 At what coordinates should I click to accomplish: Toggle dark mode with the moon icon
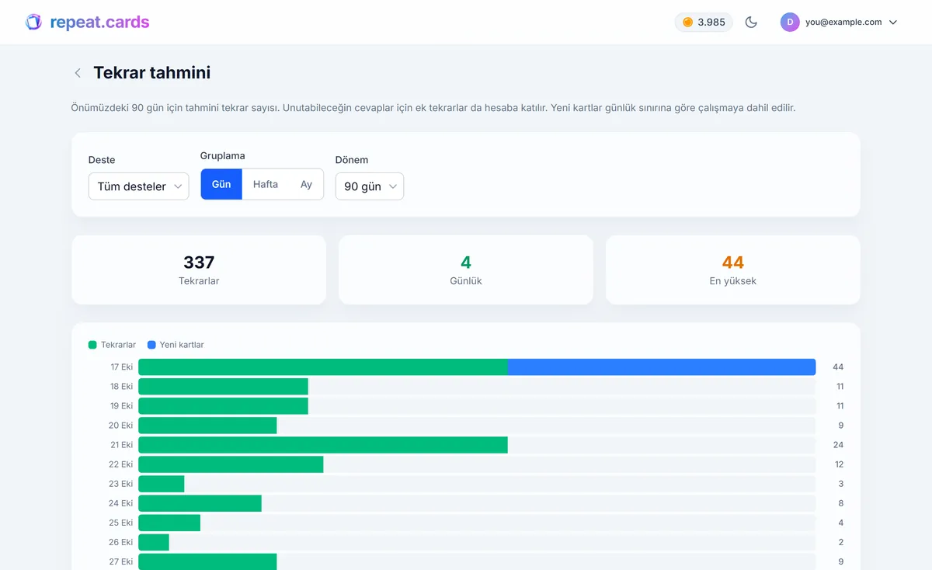click(751, 22)
